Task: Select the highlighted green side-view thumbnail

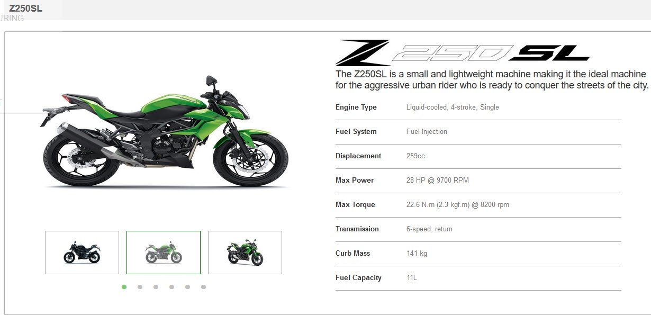Action: (164, 253)
